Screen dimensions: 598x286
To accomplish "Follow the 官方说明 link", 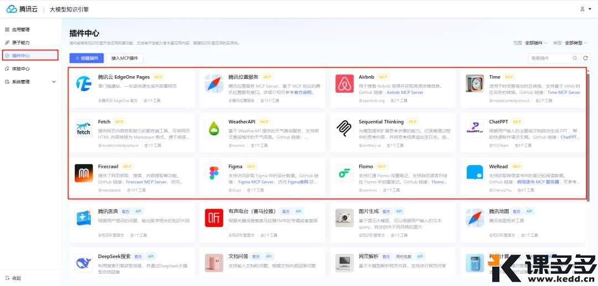I will [303, 92].
